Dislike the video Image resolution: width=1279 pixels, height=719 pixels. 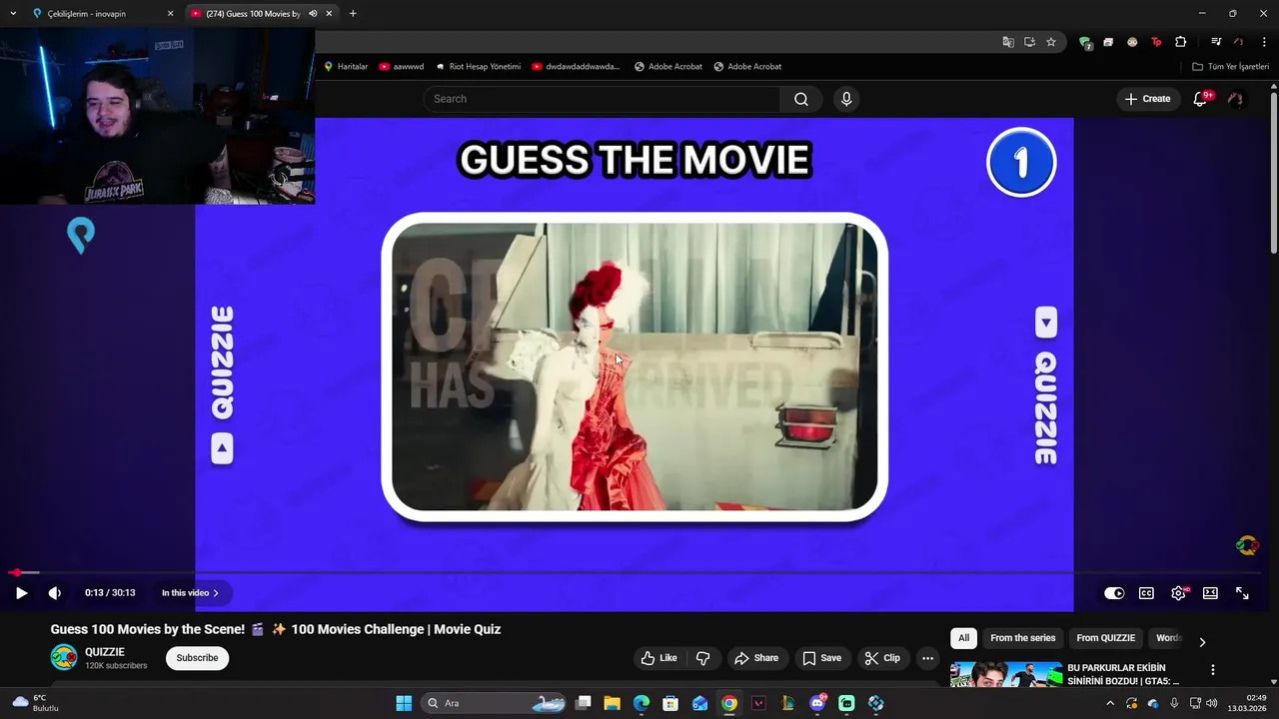(703, 658)
